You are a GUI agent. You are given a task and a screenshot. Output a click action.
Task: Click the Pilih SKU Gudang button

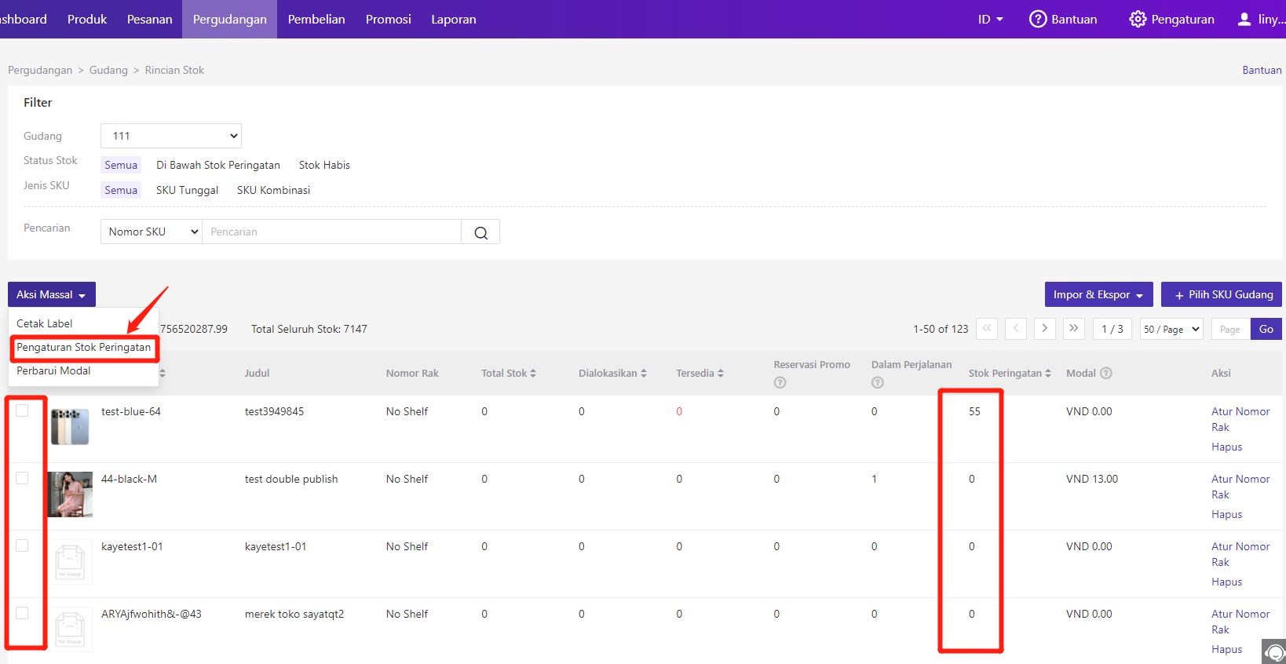(1222, 294)
